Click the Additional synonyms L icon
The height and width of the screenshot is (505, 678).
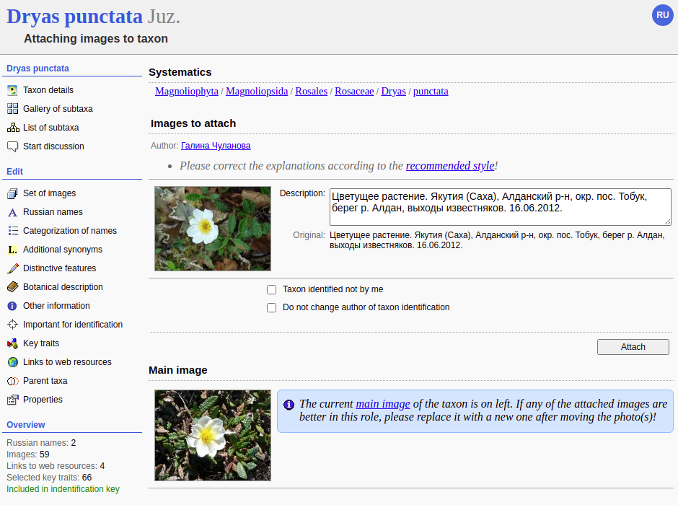(12, 250)
